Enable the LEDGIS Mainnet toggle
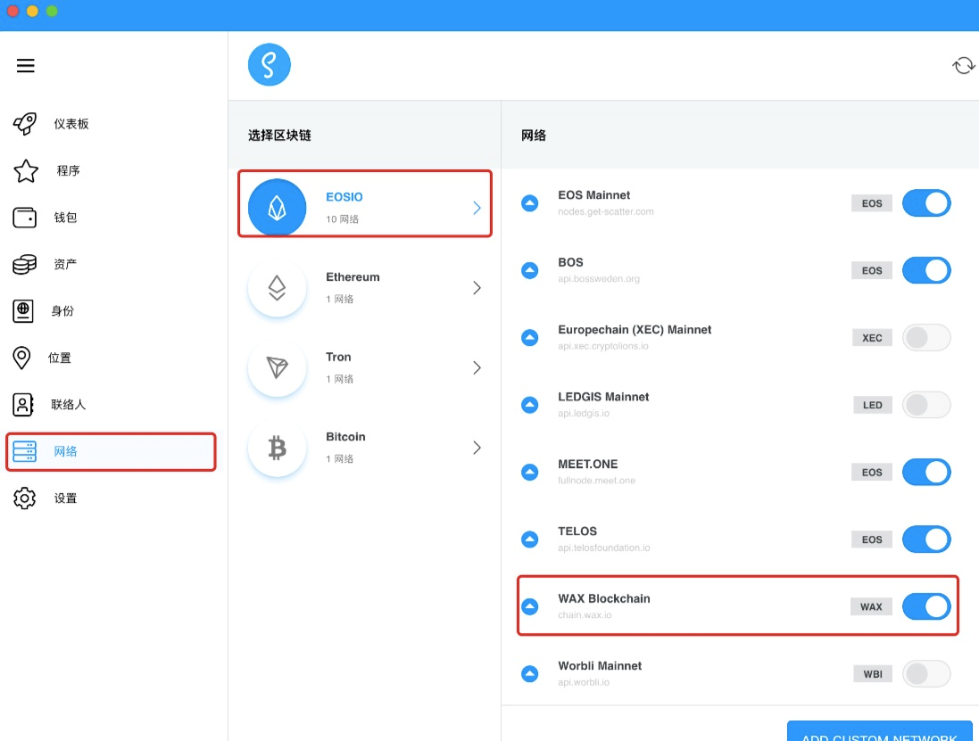This screenshot has height=741, width=979. (926, 405)
